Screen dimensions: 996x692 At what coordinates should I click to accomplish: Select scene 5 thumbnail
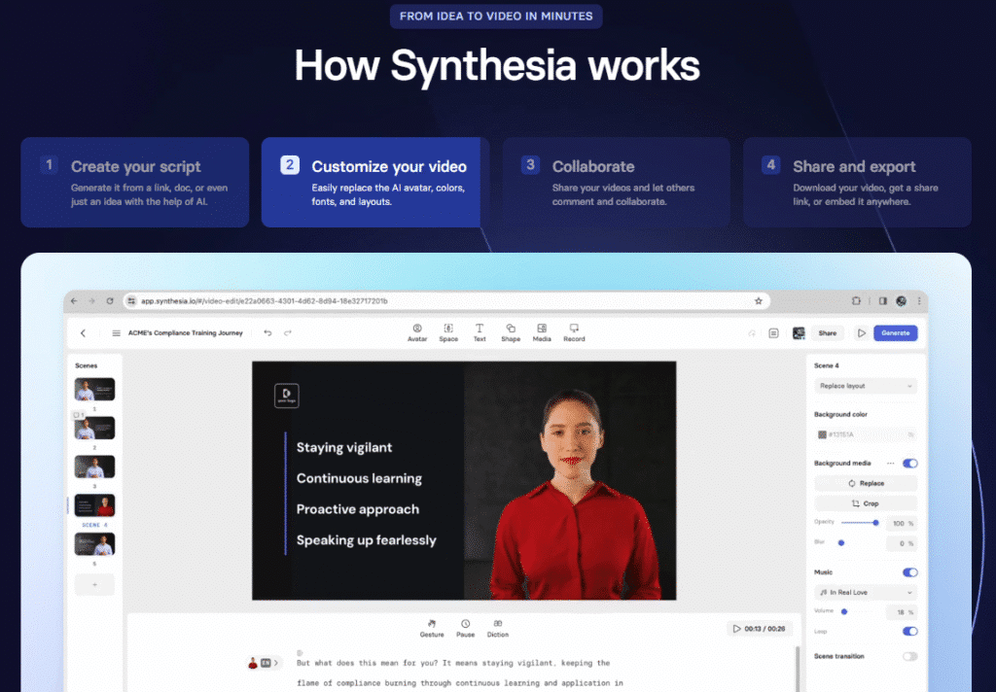(94, 544)
